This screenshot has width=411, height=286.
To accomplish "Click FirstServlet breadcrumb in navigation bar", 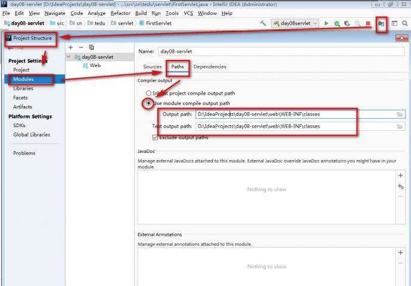I will (156, 23).
